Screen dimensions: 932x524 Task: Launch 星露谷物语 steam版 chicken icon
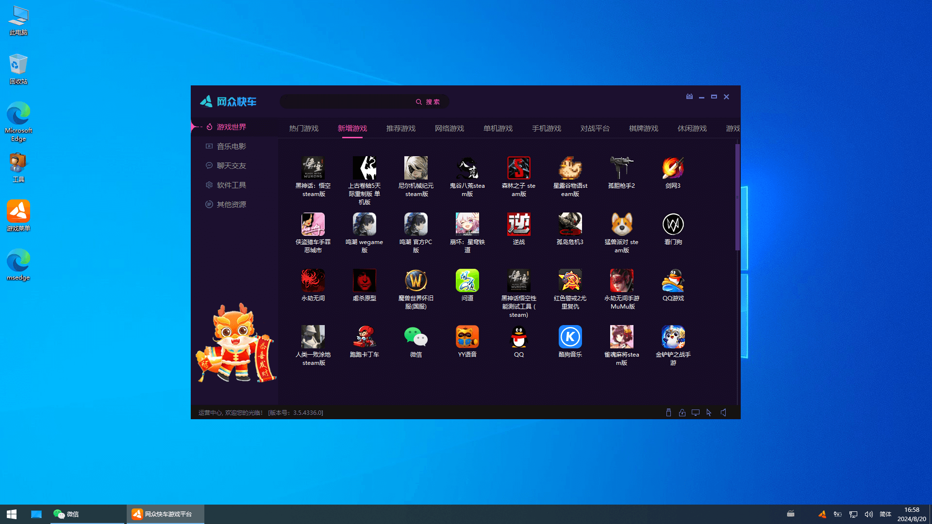[570, 168]
